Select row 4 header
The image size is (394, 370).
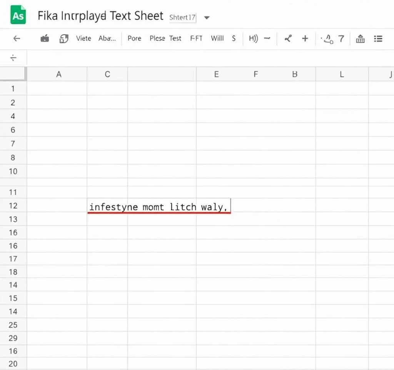[x=13, y=116]
